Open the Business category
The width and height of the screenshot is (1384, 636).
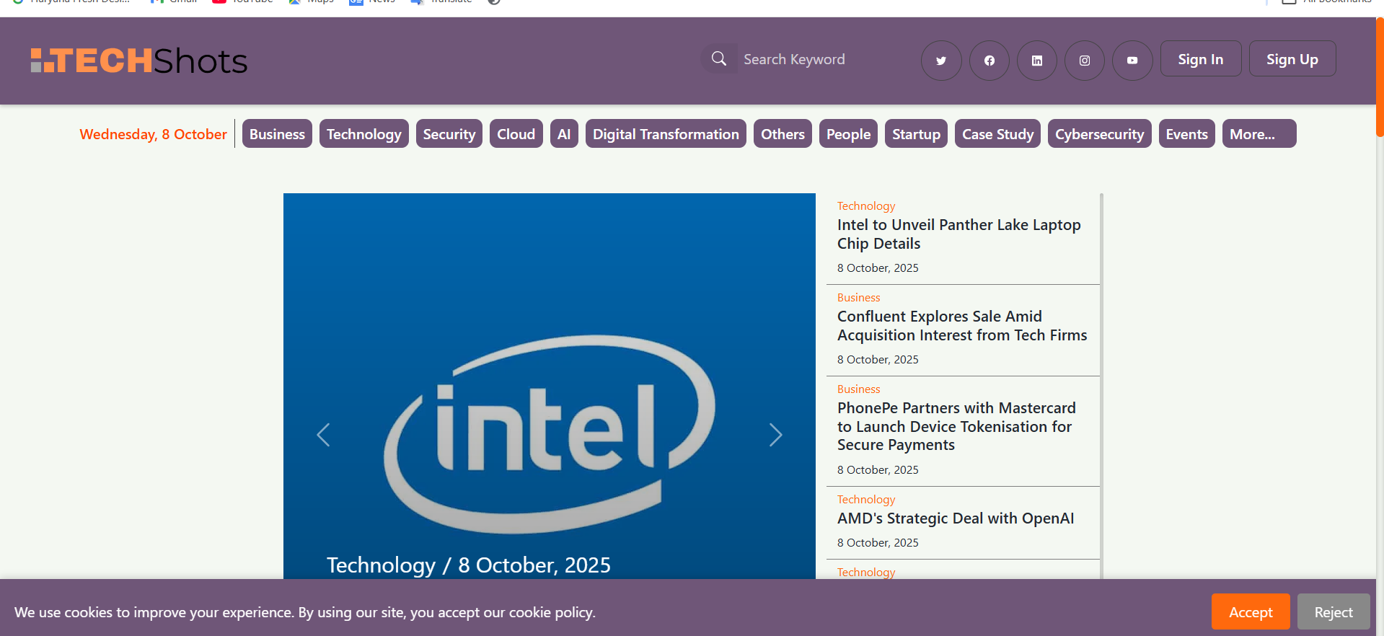pyautogui.click(x=277, y=134)
